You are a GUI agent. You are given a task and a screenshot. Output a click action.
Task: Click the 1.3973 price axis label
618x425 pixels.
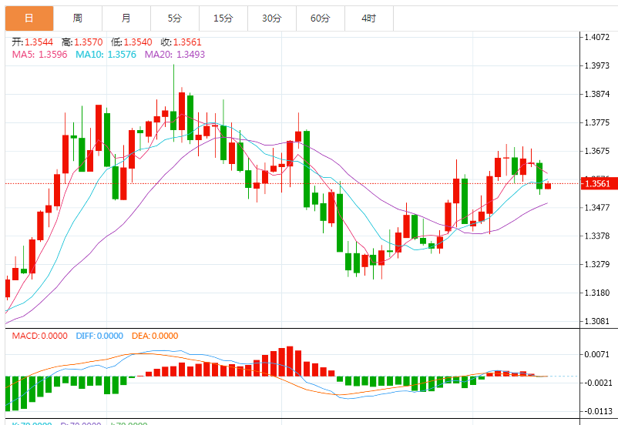(x=596, y=65)
